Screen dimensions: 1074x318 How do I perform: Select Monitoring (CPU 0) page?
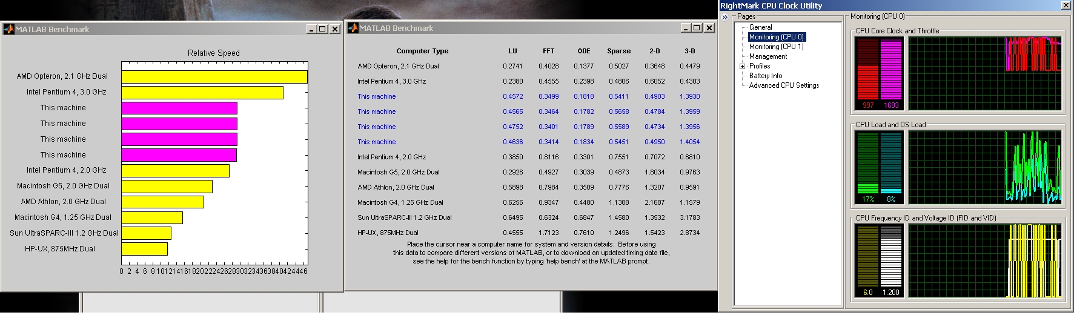777,37
